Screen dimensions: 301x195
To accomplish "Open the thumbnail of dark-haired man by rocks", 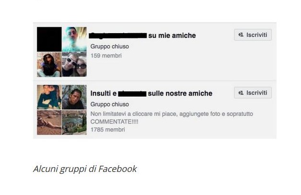I will click(x=74, y=97).
